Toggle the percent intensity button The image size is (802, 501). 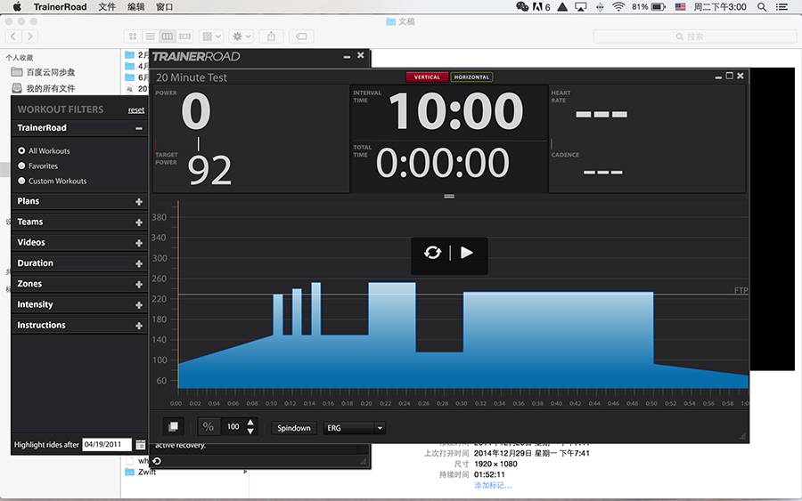(209, 427)
